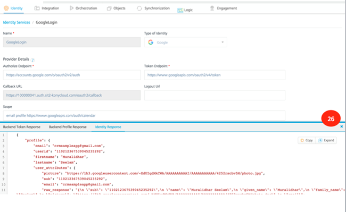The image size is (346, 212).
Task: Open the Orchestration icon
Action: pyautogui.click(x=71, y=8)
